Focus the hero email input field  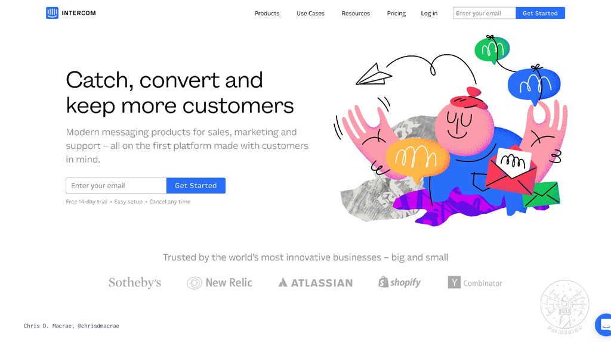pos(116,186)
